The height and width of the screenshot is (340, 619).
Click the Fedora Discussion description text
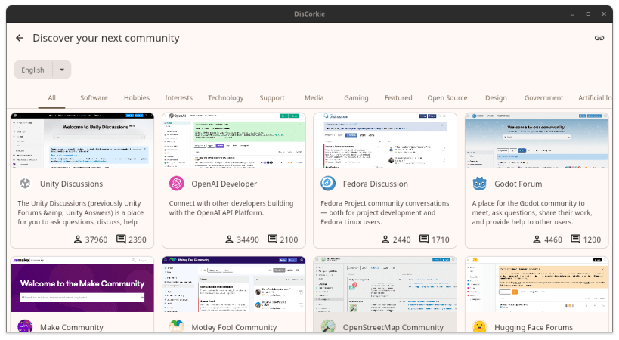[x=385, y=212]
